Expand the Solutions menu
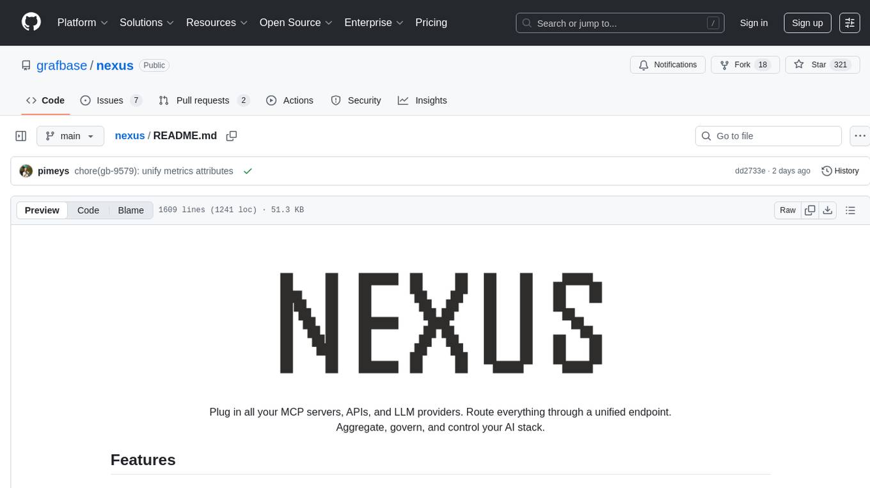 pyautogui.click(x=147, y=22)
